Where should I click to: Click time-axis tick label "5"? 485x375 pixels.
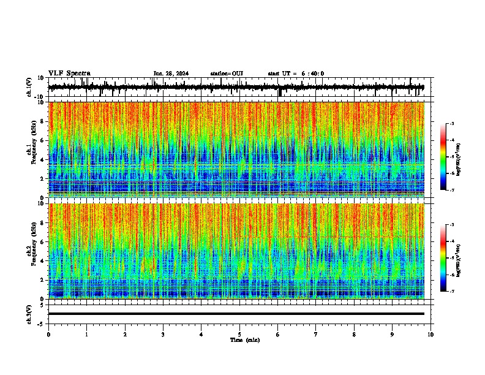(x=239, y=335)
